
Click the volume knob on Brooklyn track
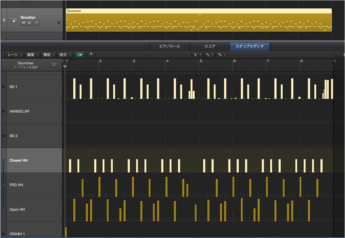coord(59,23)
